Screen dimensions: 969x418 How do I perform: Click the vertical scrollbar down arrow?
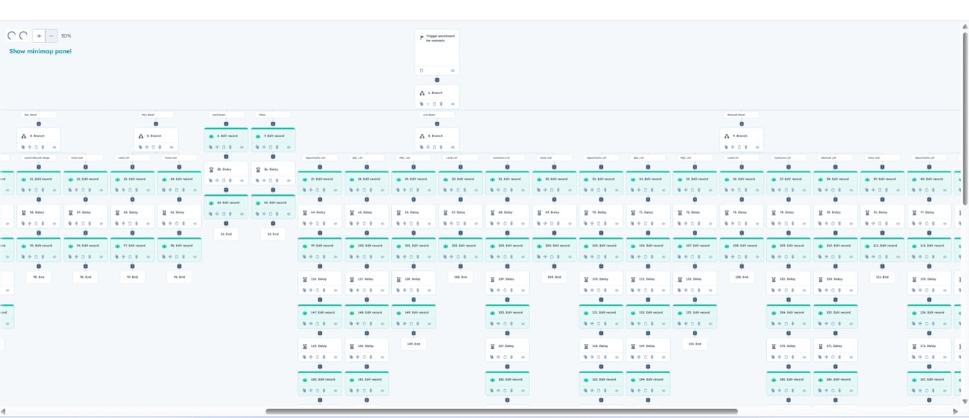pos(965,401)
